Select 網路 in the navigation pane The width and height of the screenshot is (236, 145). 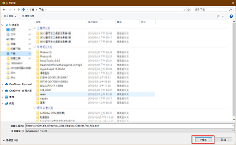coord(11,103)
